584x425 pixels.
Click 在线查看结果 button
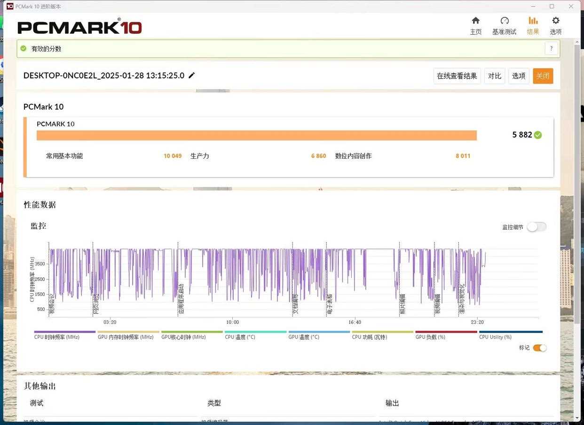pos(457,76)
